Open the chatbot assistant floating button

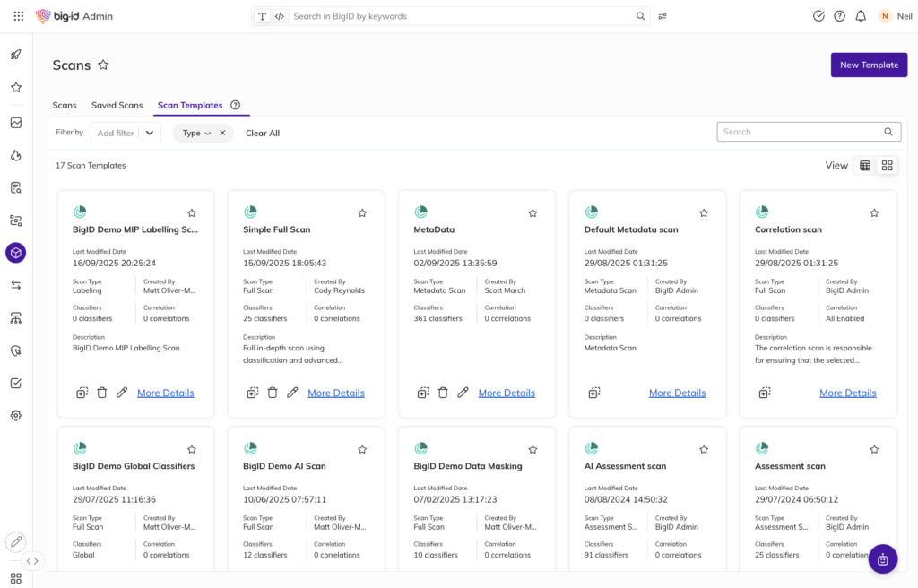(x=882, y=559)
